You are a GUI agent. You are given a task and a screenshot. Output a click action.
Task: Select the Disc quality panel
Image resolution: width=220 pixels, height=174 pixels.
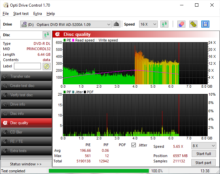(26, 123)
